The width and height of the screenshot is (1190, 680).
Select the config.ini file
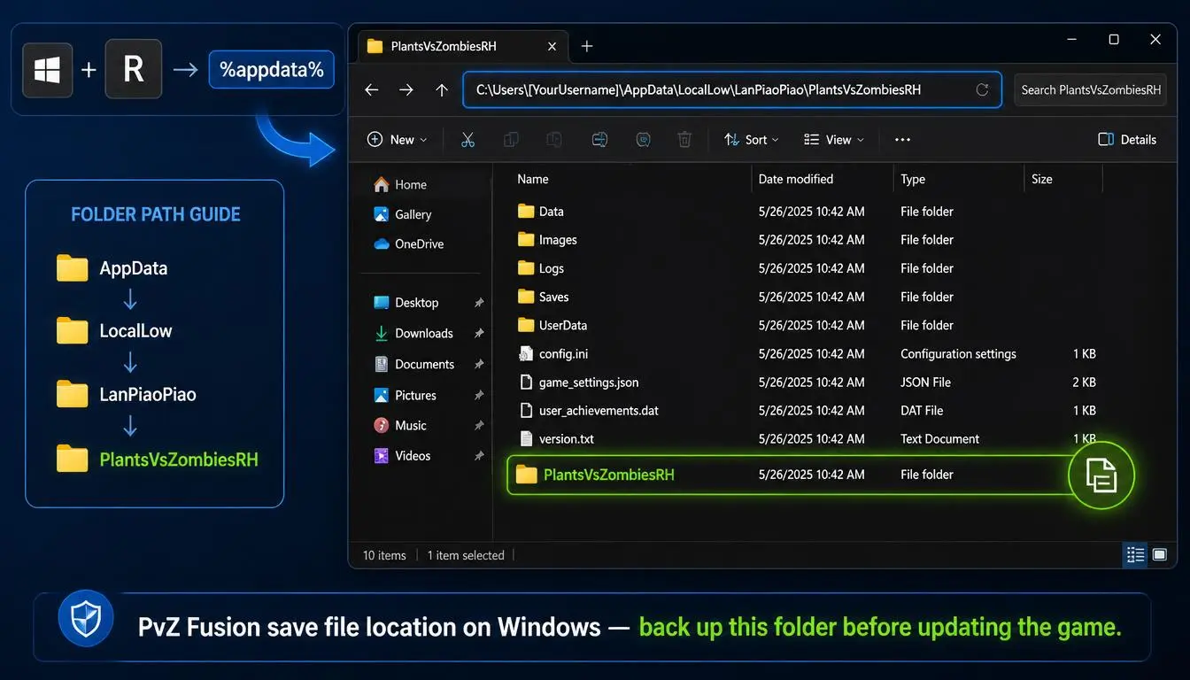point(806,353)
